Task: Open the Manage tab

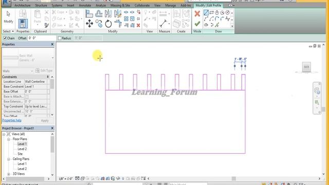Action: point(170,6)
